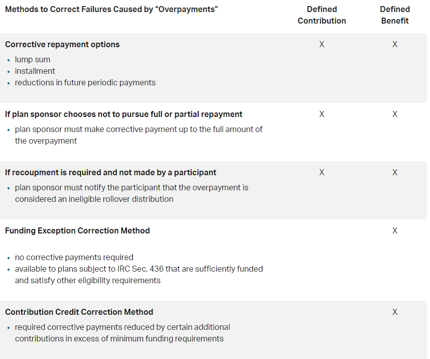The height and width of the screenshot is (359, 430).
Task: Click 'If recoupment is required' row heading
Action: pyautogui.click(x=110, y=172)
